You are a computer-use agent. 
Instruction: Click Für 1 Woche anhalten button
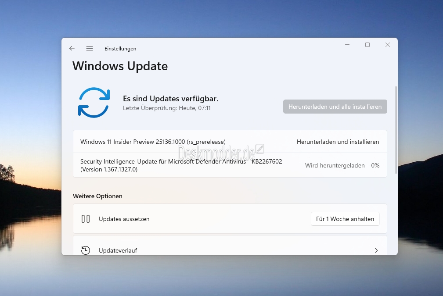pyautogui.click(x=345, y=219)
